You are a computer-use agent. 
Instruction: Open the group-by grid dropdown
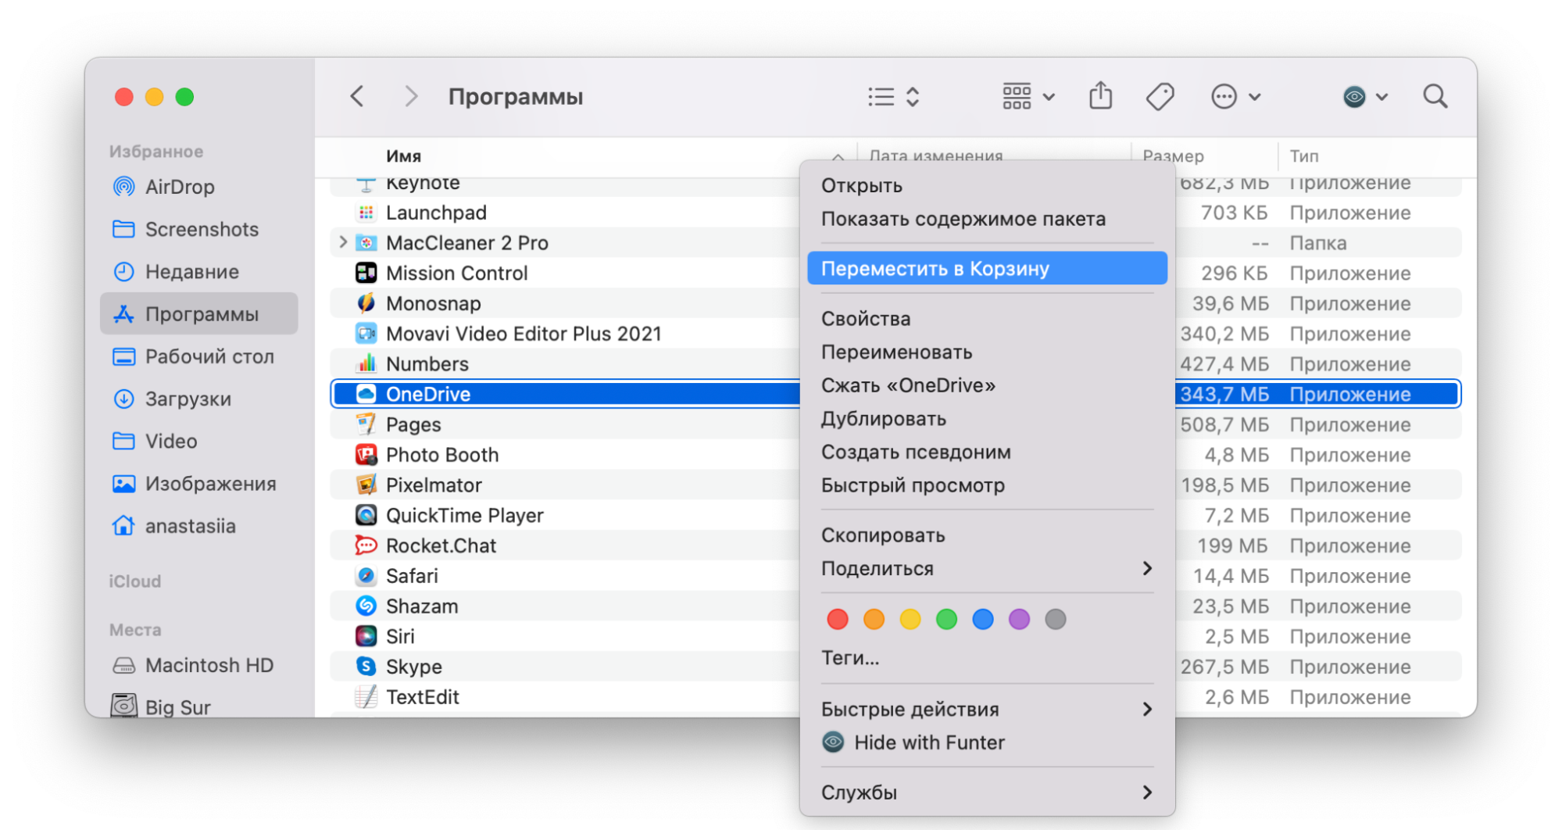1028,97
